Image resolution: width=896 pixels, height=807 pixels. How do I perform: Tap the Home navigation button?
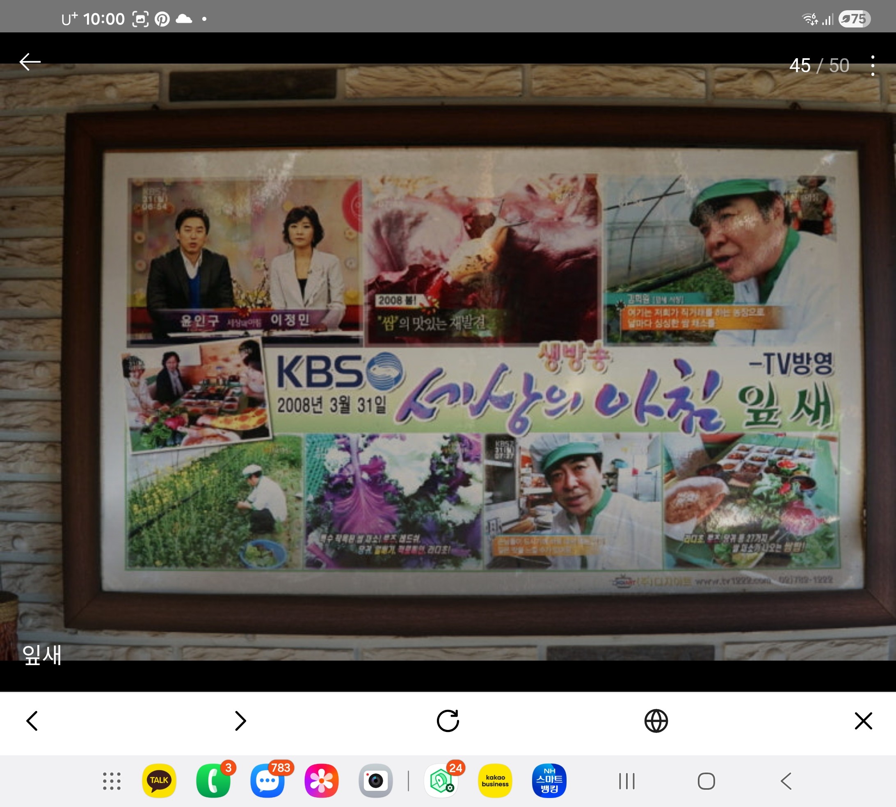click(x=706, y=781)
